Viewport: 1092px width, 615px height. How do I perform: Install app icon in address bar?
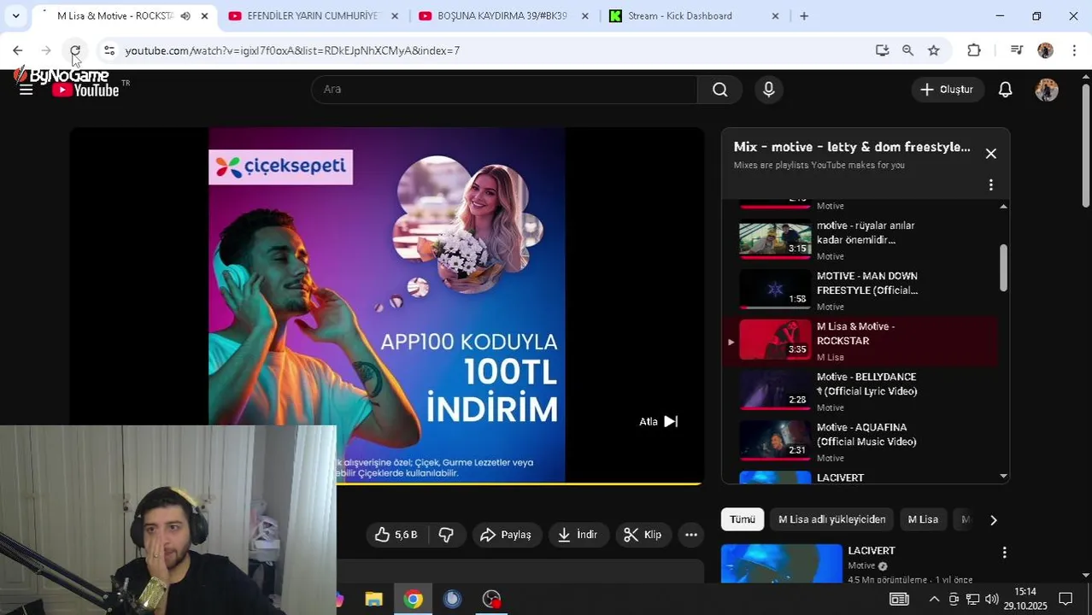(883, 50)
